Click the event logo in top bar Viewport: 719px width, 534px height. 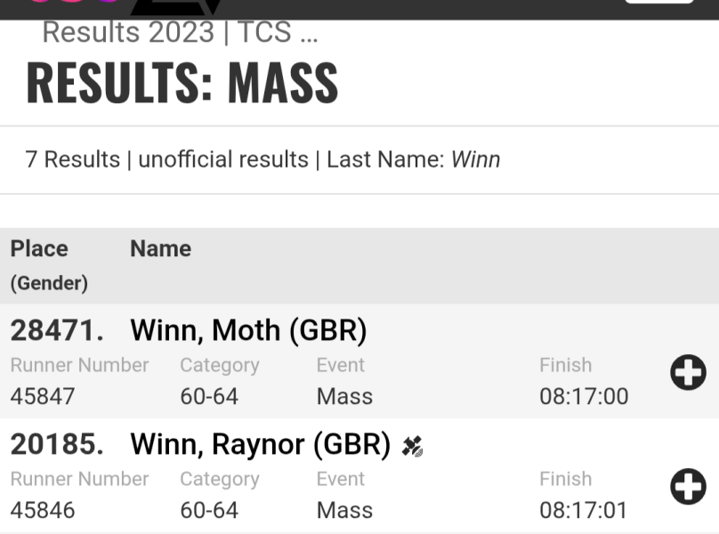pyautogui.click(x=178, y=7)
